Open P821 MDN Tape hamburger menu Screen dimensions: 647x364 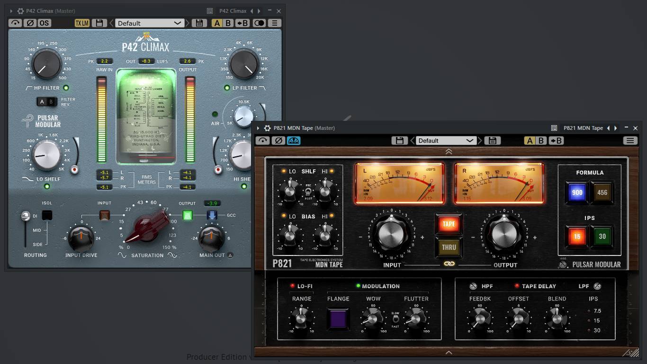(x=630, y=140)
